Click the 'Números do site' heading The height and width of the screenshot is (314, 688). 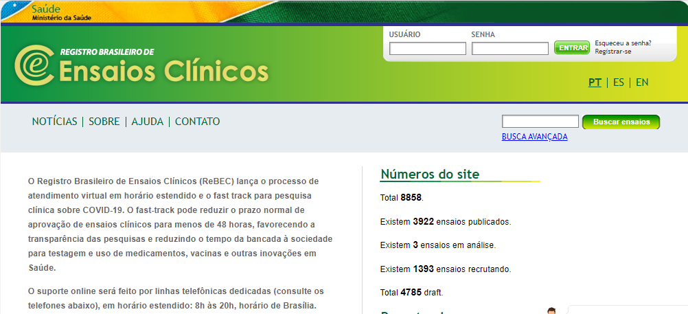430,175
